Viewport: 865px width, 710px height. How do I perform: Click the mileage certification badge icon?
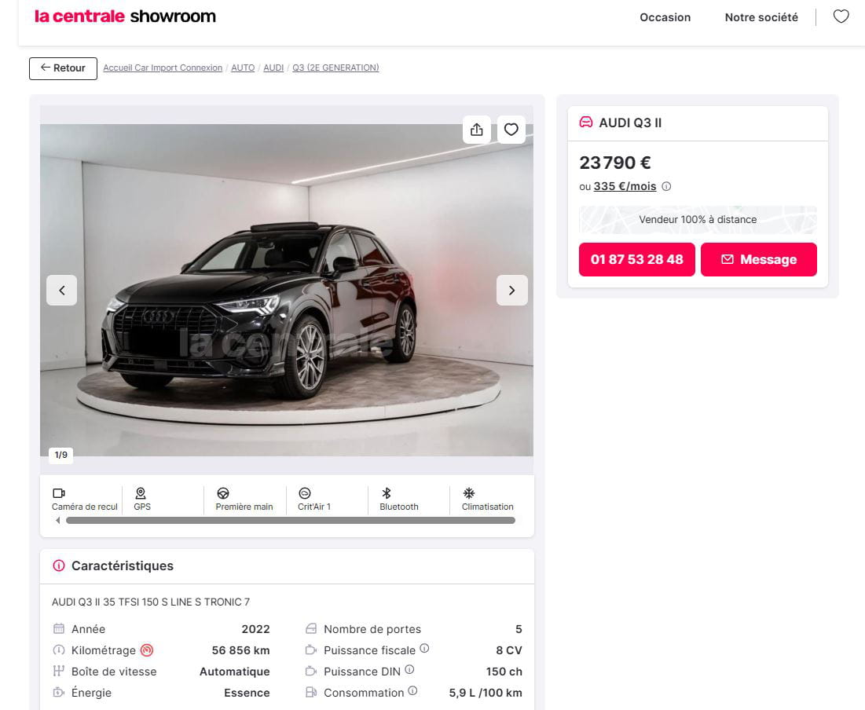click(147, 650)
